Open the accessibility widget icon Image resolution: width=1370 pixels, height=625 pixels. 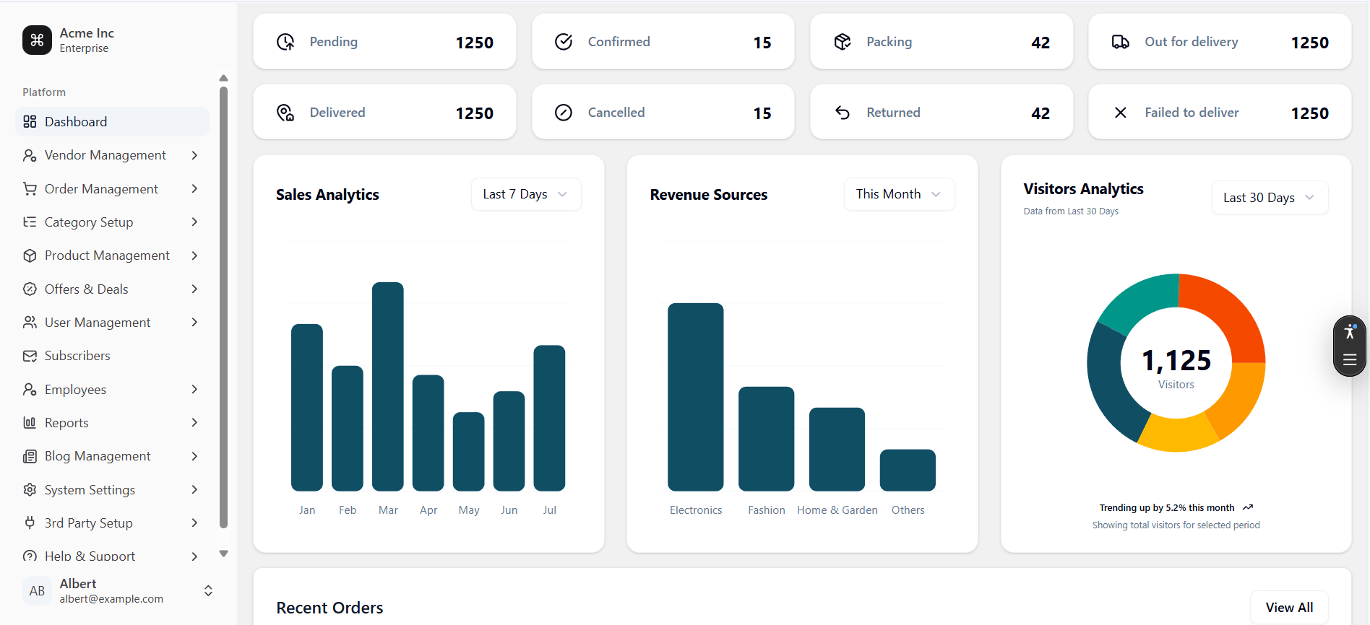tap(1350, 332)
